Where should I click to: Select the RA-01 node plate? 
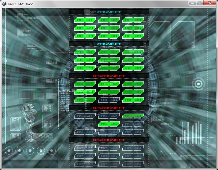click(x=85, y=20)
